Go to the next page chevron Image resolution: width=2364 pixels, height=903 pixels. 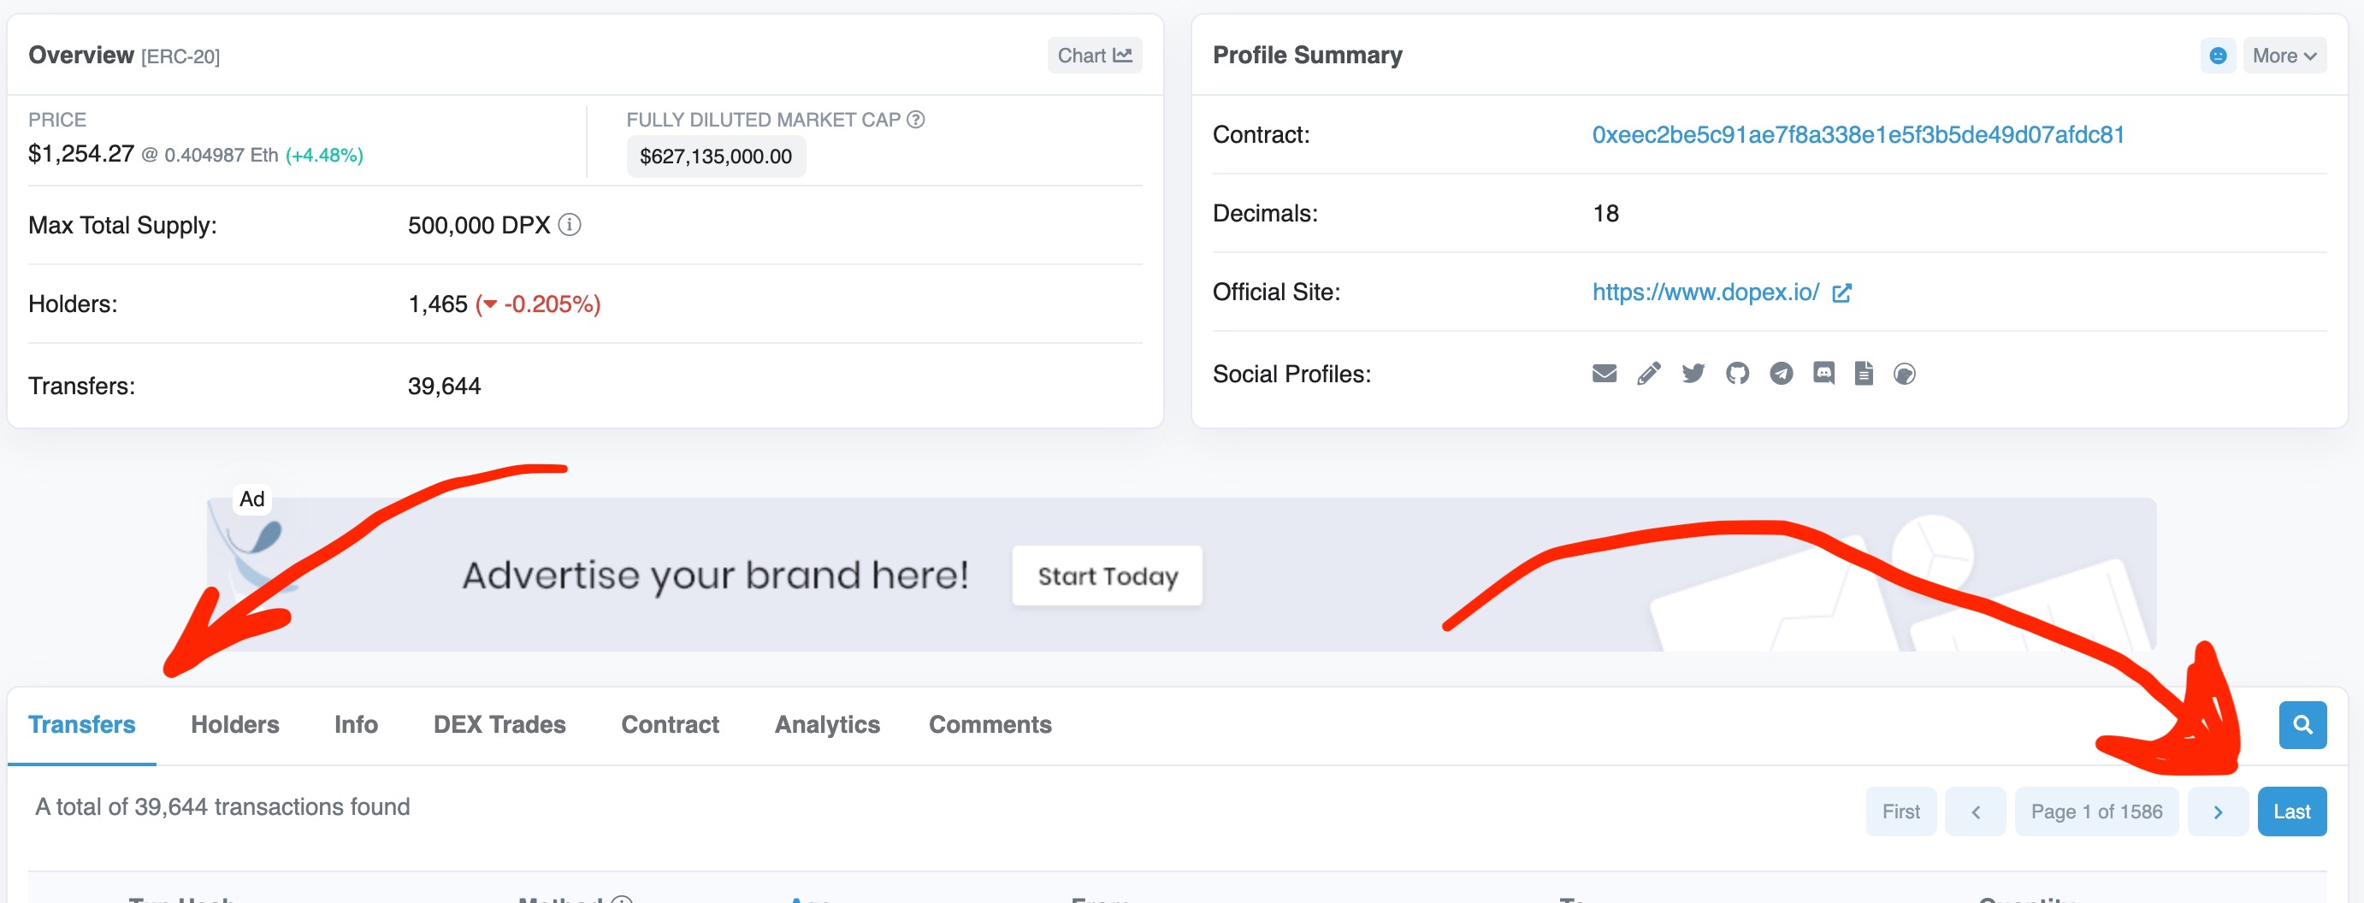[2217, 812]
